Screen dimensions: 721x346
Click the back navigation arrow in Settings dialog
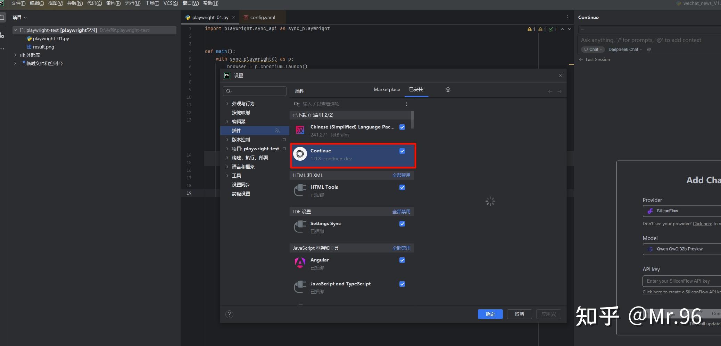(x=550, y=91)
